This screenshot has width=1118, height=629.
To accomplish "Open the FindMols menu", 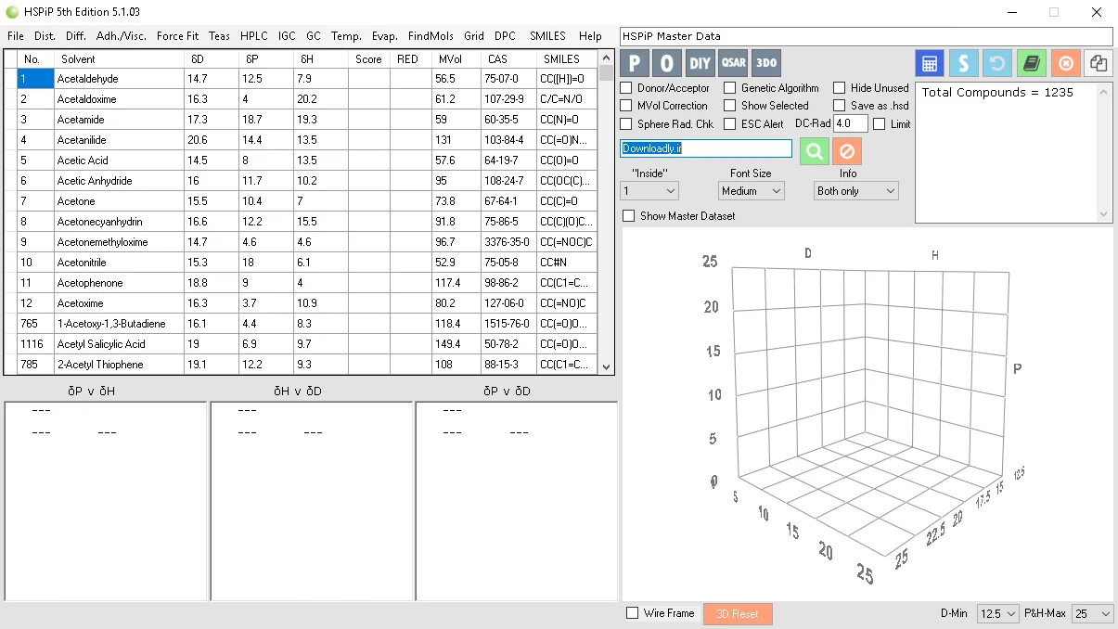I will click(430, 36).
